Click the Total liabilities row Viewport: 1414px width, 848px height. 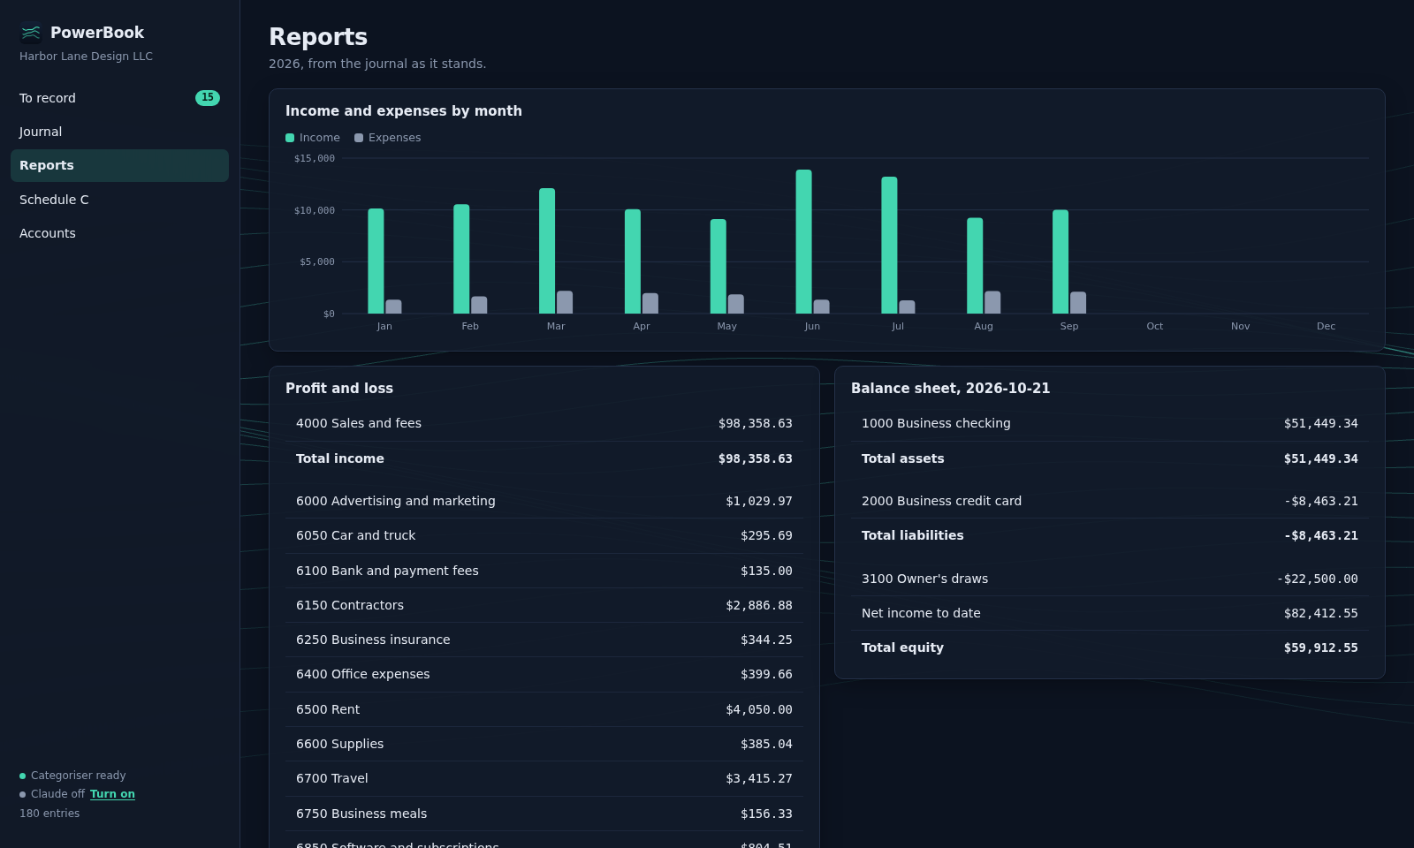[x=1110, y=536]
